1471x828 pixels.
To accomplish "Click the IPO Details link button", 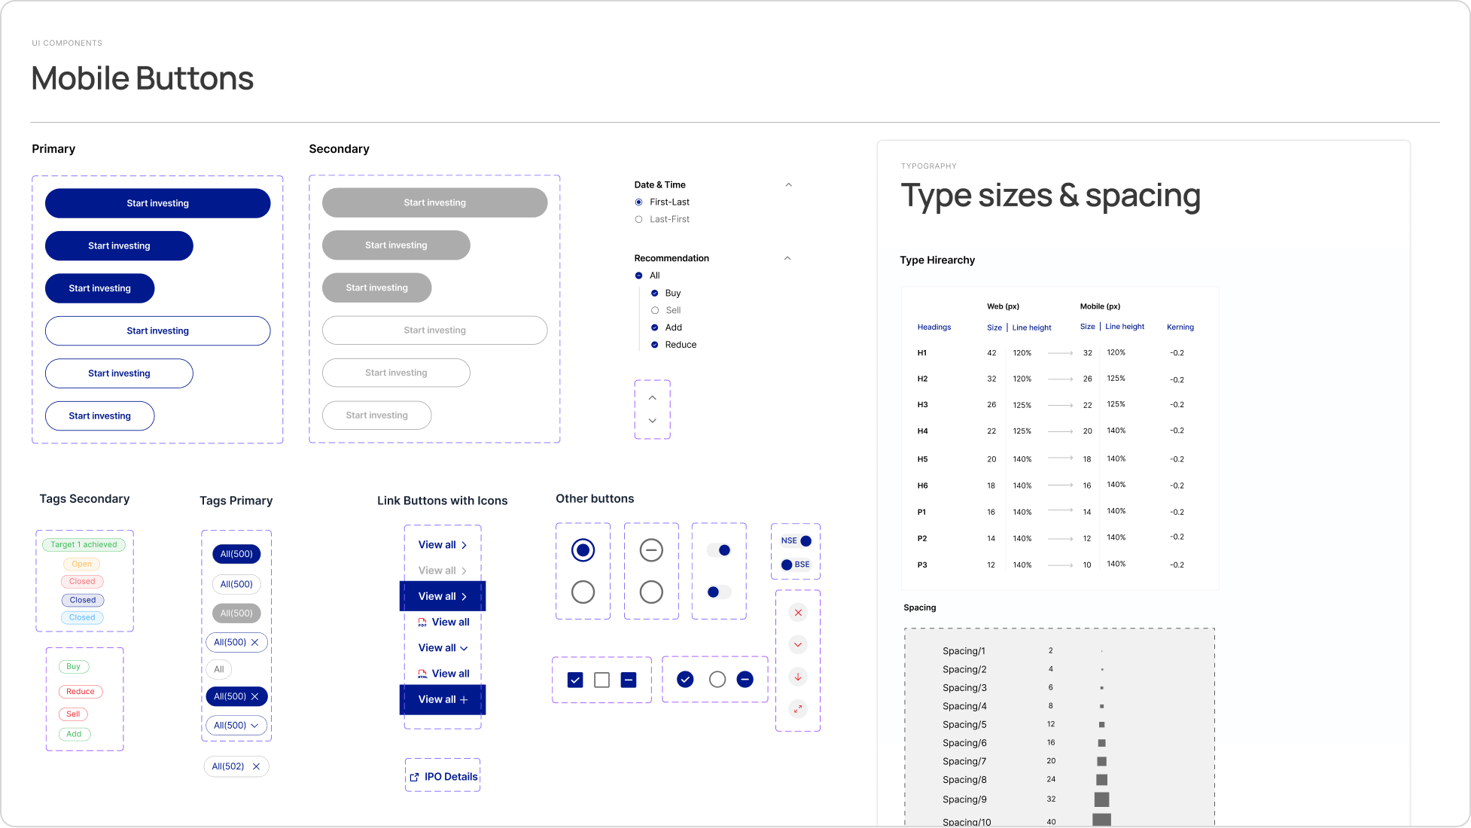I will [443, 777].
